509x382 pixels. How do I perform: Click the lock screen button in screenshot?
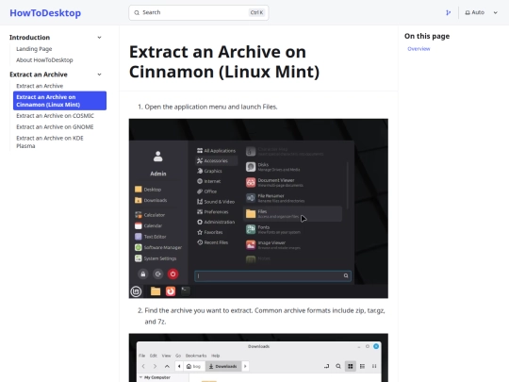(x=143, y=274)
